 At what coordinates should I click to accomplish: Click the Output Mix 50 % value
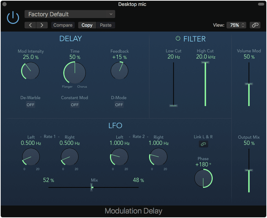click(x=249, y=143)
